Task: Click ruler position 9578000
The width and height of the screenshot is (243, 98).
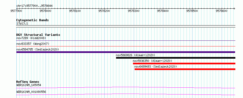Action: (x=46, y=11)
